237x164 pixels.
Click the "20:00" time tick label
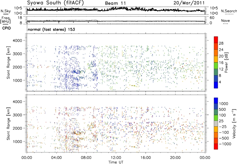pos(175,158)
